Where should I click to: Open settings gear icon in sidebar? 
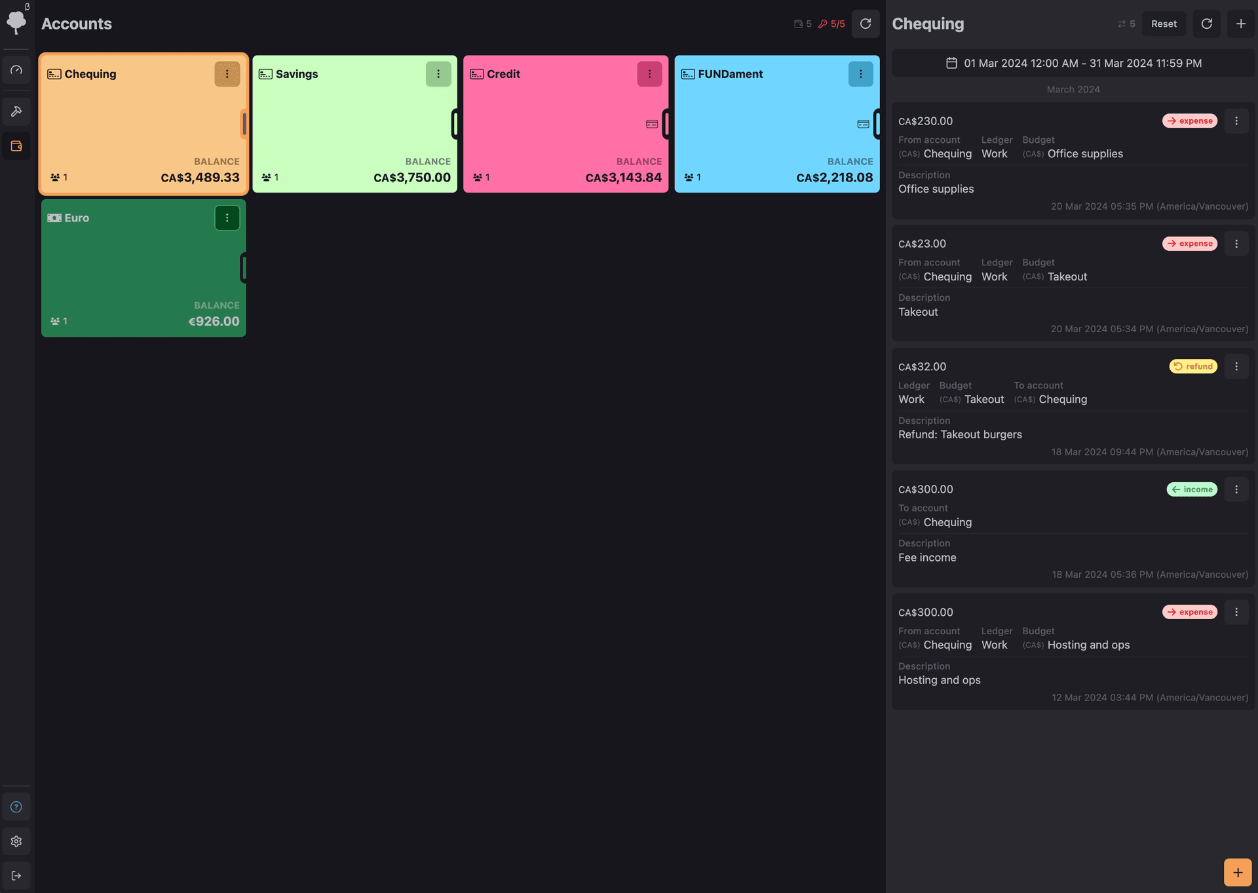(16, 841)
